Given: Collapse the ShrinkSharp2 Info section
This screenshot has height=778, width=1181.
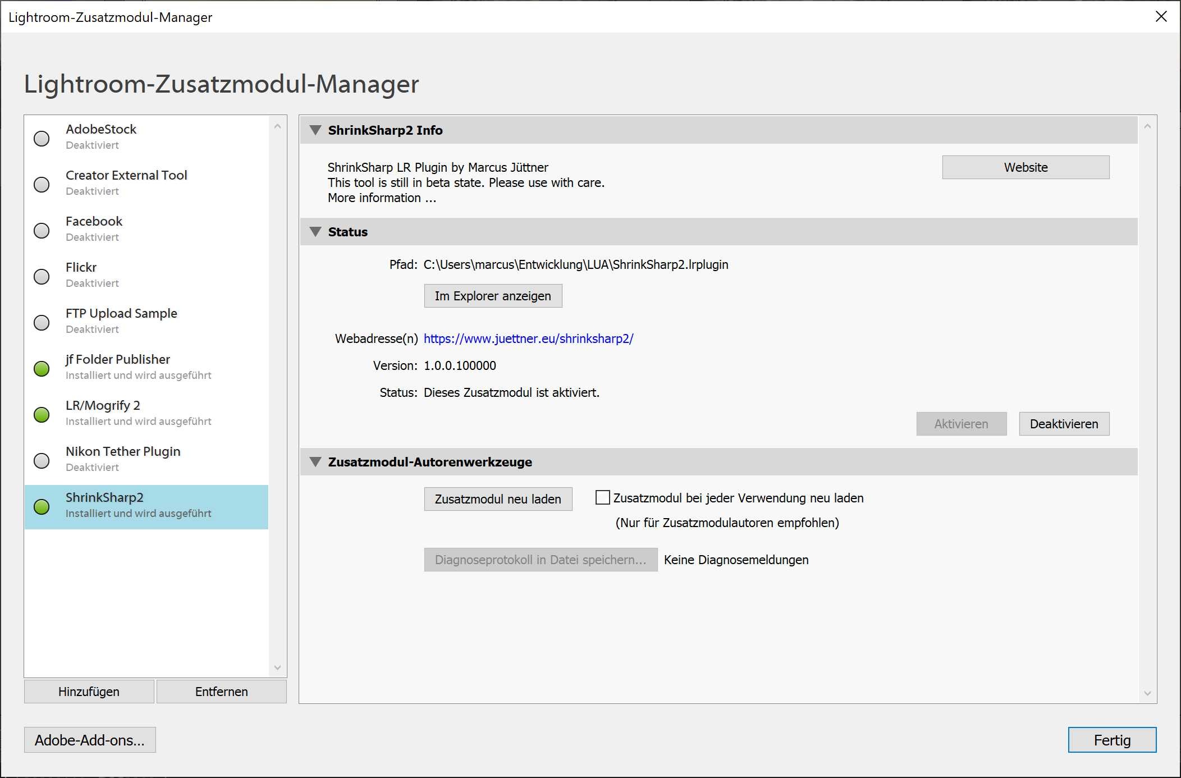Looking at the screenshot, I should point(315,130).
